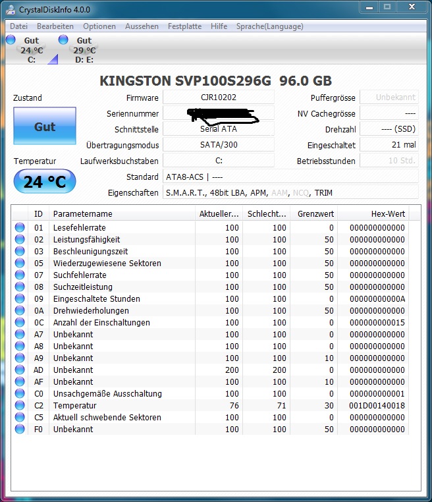The image size is (432, 502).
Task: Select the Wiederzugewiesene Sektoren row text
Action: [107, 263]
